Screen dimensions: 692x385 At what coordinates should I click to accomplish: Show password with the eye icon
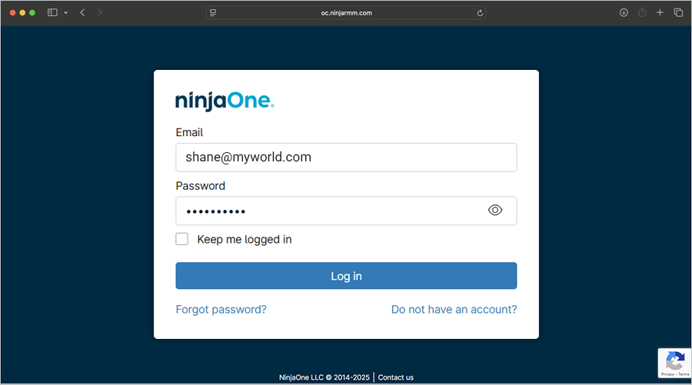pos(495,211)
